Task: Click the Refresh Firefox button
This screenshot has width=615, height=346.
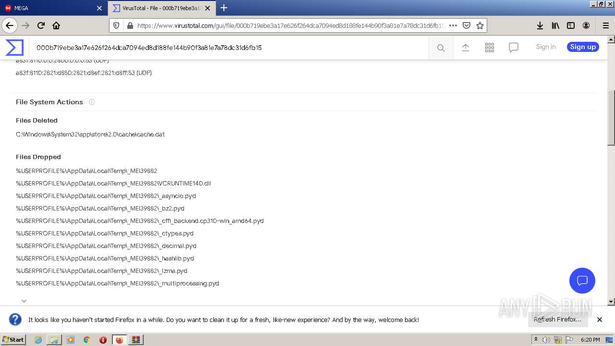Action: [557, 319]
